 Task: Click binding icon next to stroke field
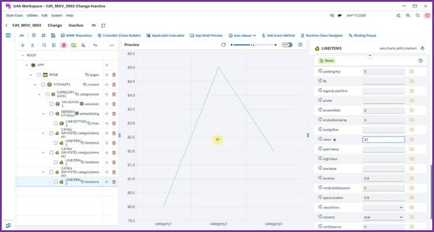[412, 101]
